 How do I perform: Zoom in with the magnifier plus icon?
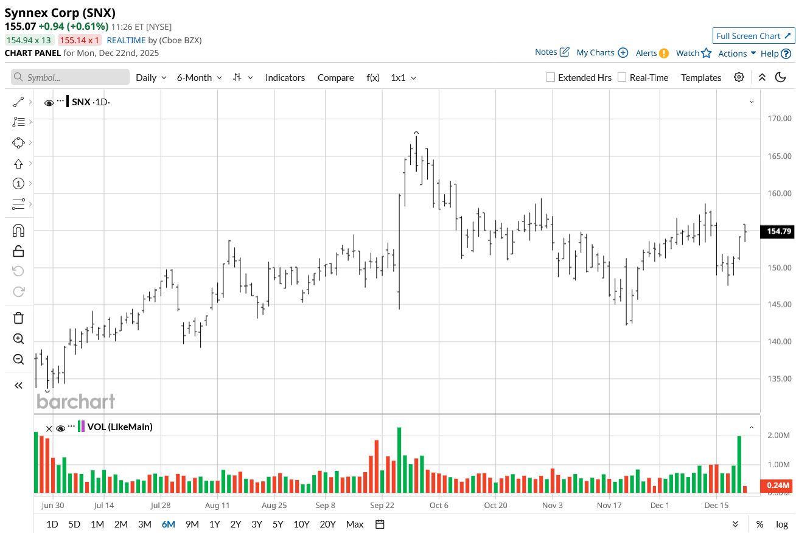pos(18,339)
